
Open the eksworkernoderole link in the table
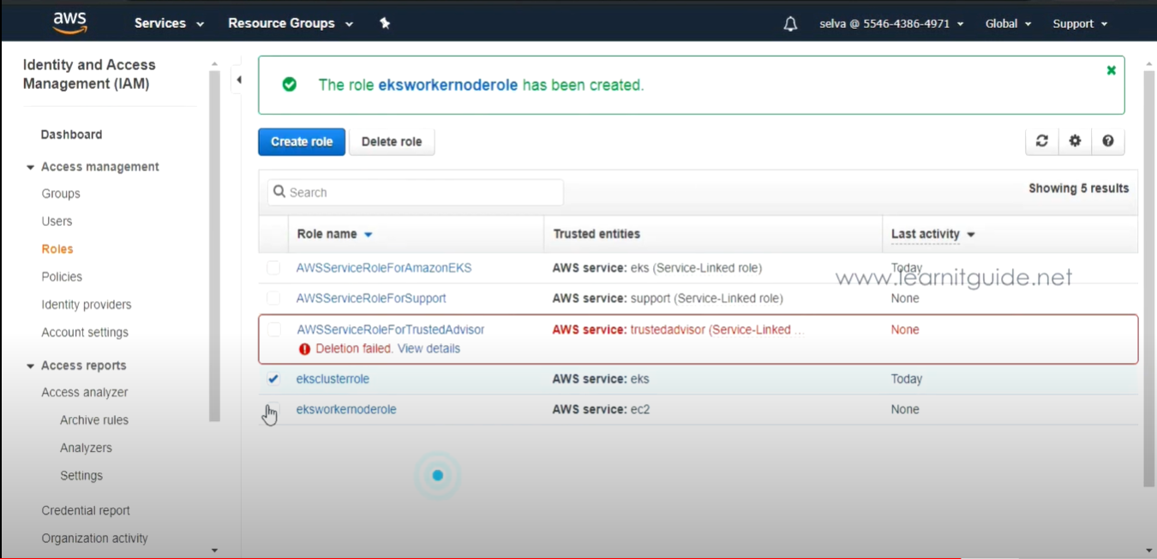346,409
